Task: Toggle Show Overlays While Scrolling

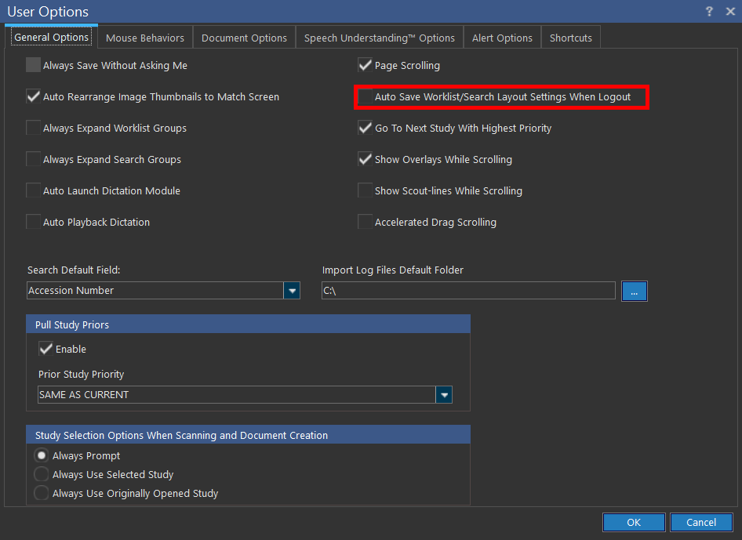Action: click(365, 159)
